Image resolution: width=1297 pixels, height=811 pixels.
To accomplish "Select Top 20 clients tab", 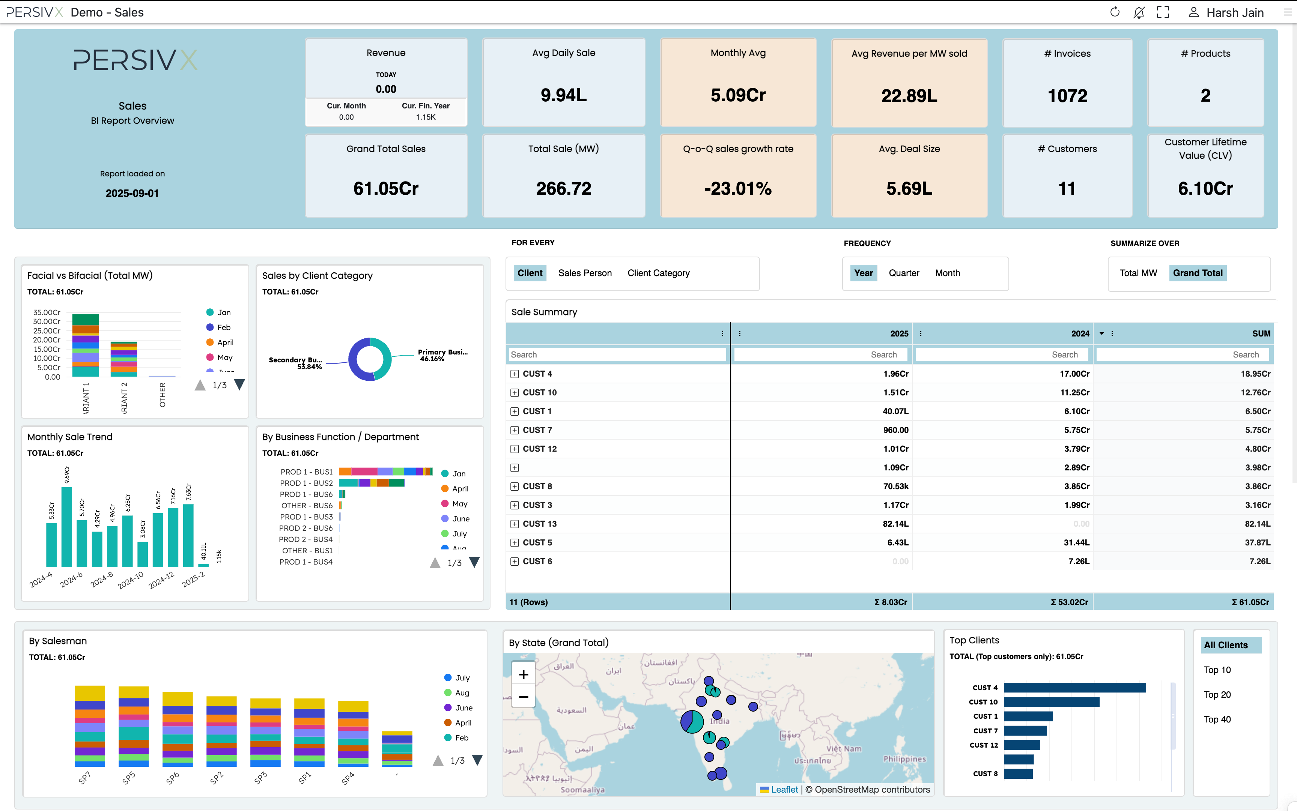I will click(x=1217, y=695).
